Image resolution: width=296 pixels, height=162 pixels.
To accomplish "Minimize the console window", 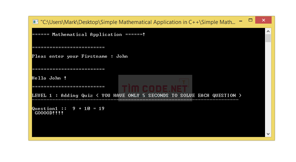I will (x=241, y=21).
